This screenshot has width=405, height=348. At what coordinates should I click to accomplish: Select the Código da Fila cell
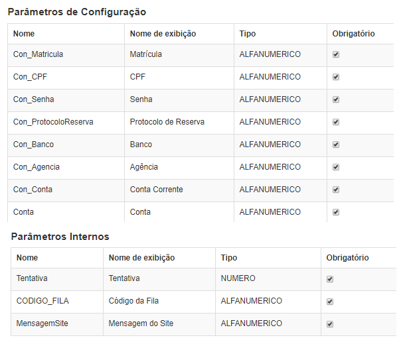(x=159, y=302)
